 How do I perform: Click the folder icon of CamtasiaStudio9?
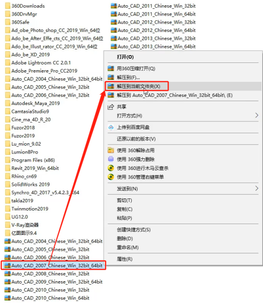pyautogui.click(x=8, y=111)
